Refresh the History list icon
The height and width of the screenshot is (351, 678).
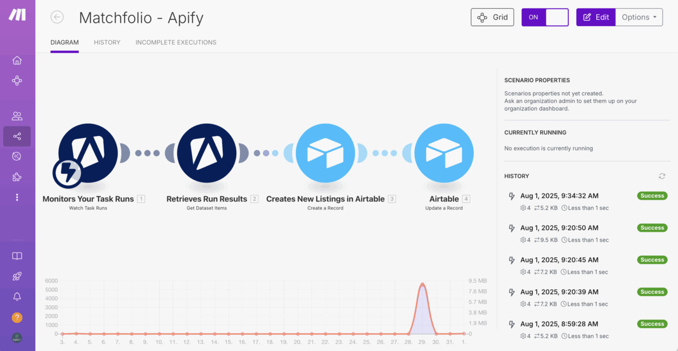coord(662,176)
